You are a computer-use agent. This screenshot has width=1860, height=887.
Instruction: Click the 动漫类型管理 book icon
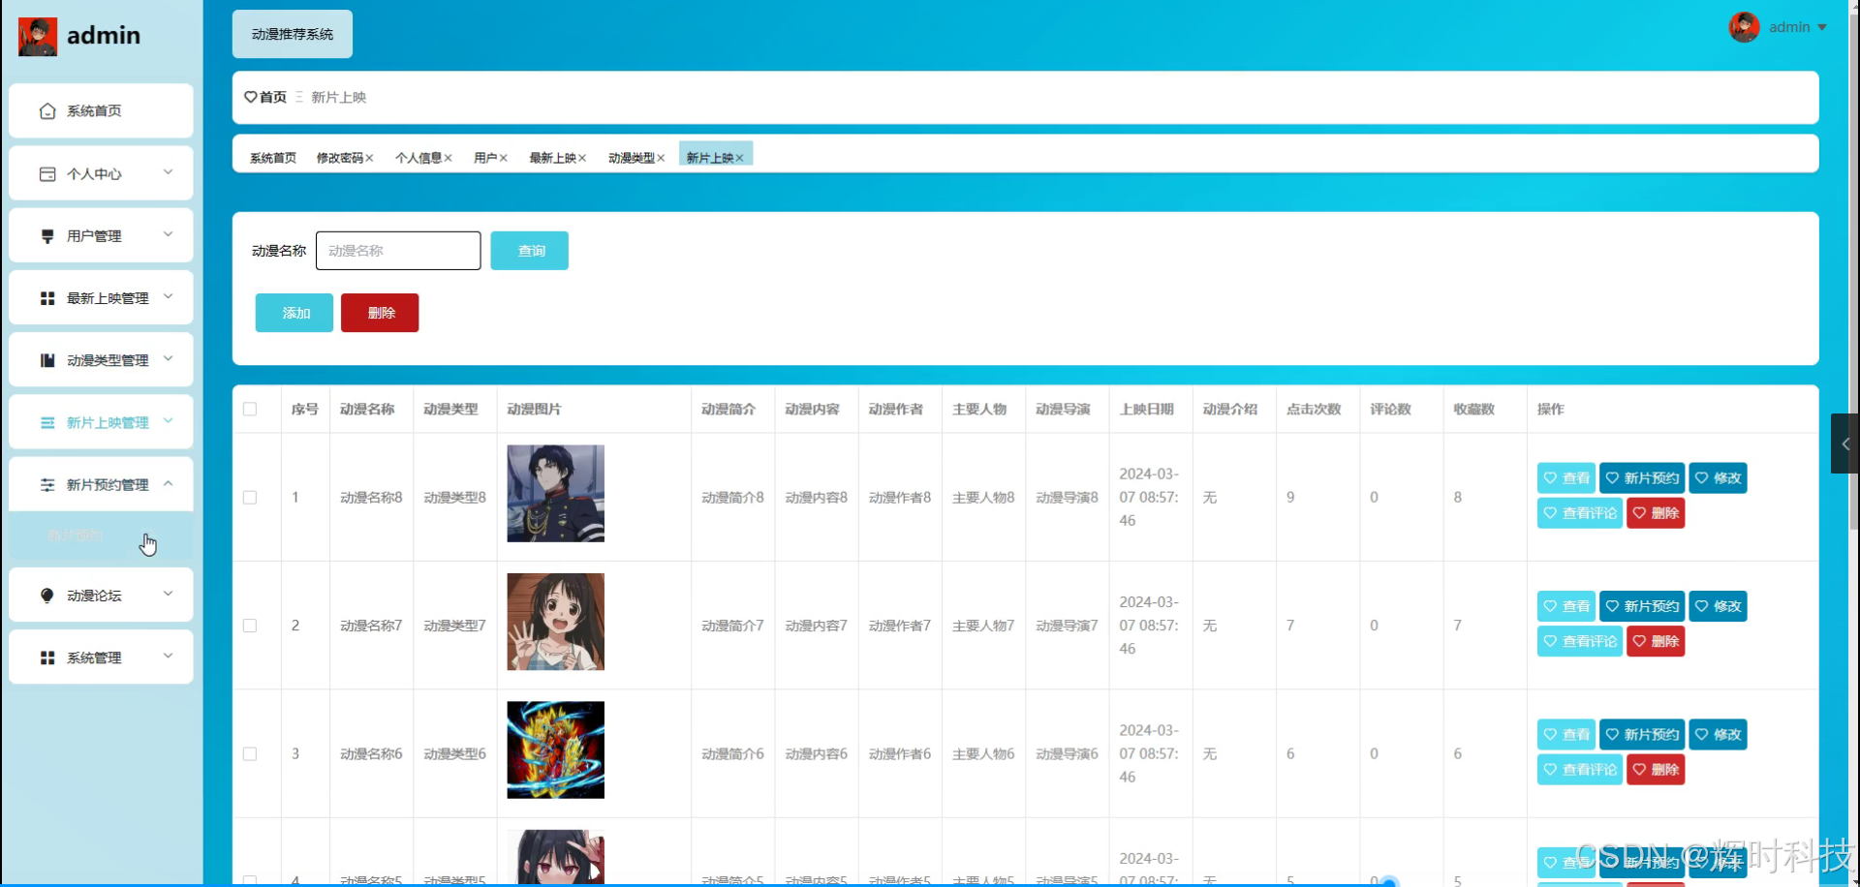pos(47,360)
